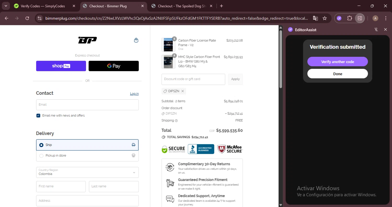Screen dimensions: 392x207
Task: Close the Checkout Bimmer Plug tab
Action: [142, 6]
